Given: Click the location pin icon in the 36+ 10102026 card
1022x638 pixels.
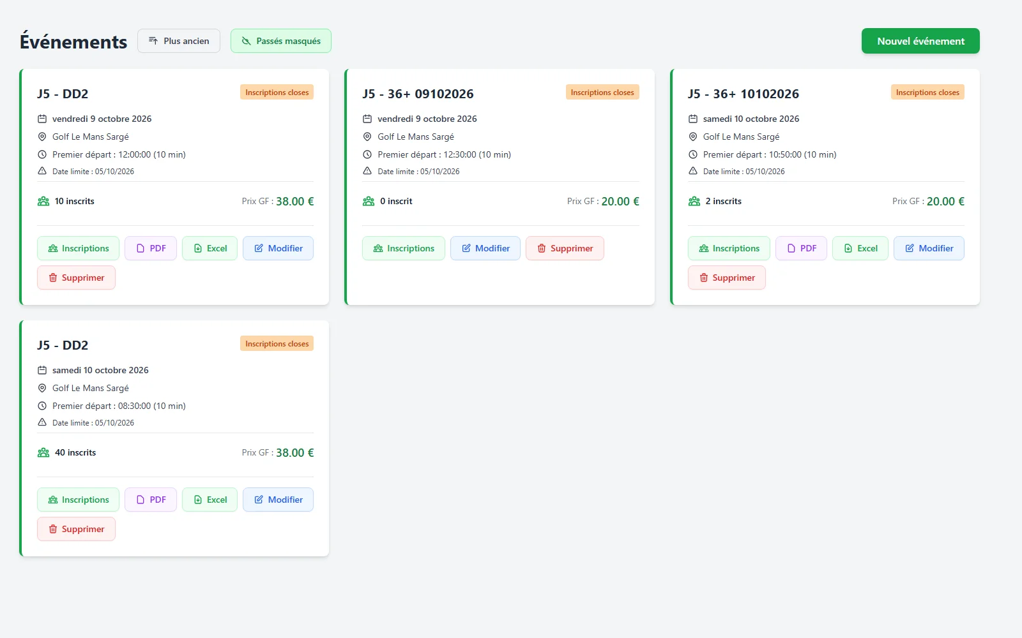Looking at the screenshot, I should [x=693, y=137].
